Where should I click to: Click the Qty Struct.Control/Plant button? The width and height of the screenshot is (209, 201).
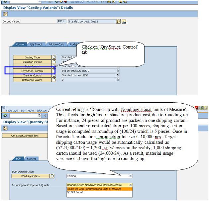25,136
